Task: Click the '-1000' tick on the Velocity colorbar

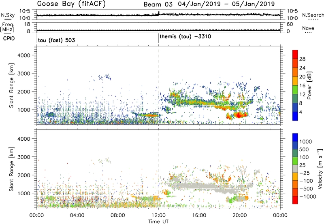Action: (x=307, y=197)
